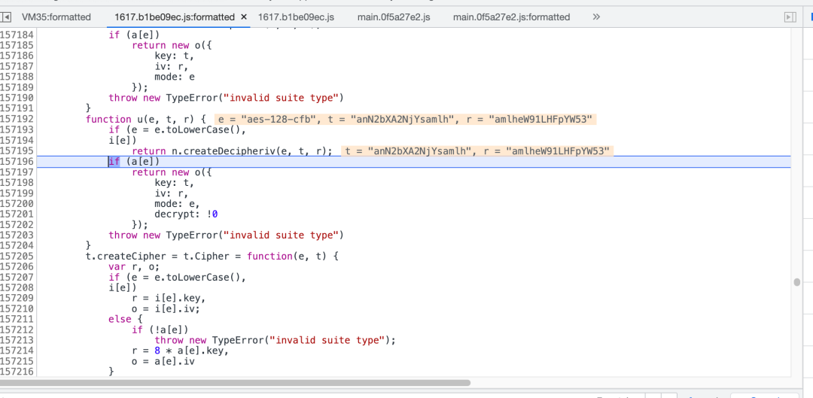Click the text "function u(e, t, r) {"
The image size is (813, 398).
146,119
